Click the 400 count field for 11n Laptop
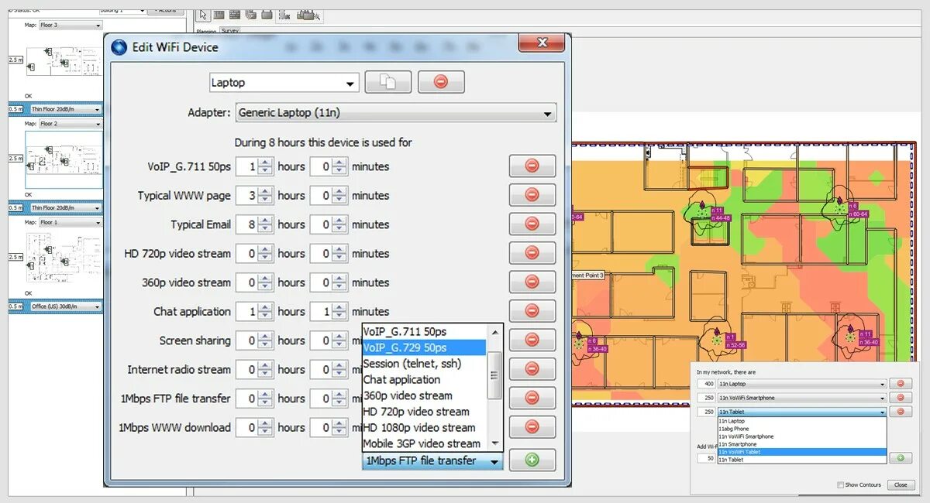Image resolution: width=930 pixels, height=503 pixels. (706, 384)
